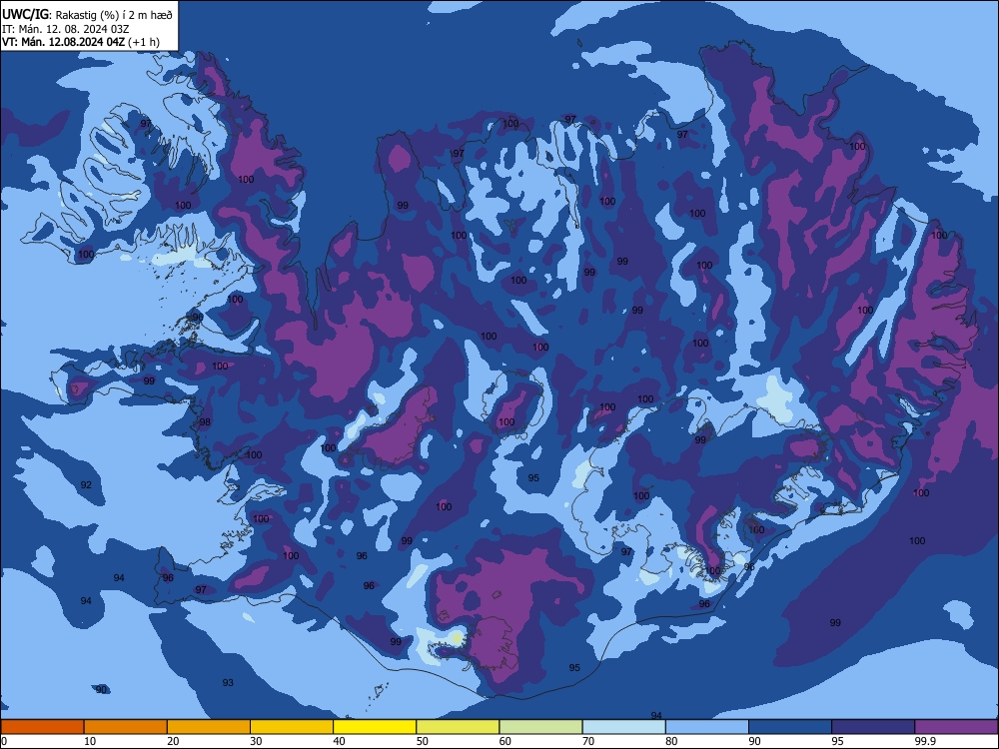Select the 10–20 orange legend swatch
The height and width of the screenshot is (749, 999).
pyautogui.click(x=126, y=727)
